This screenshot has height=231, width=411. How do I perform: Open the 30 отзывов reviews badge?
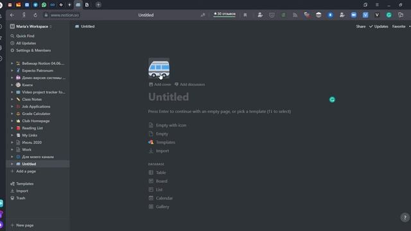[x=224, y=14]
